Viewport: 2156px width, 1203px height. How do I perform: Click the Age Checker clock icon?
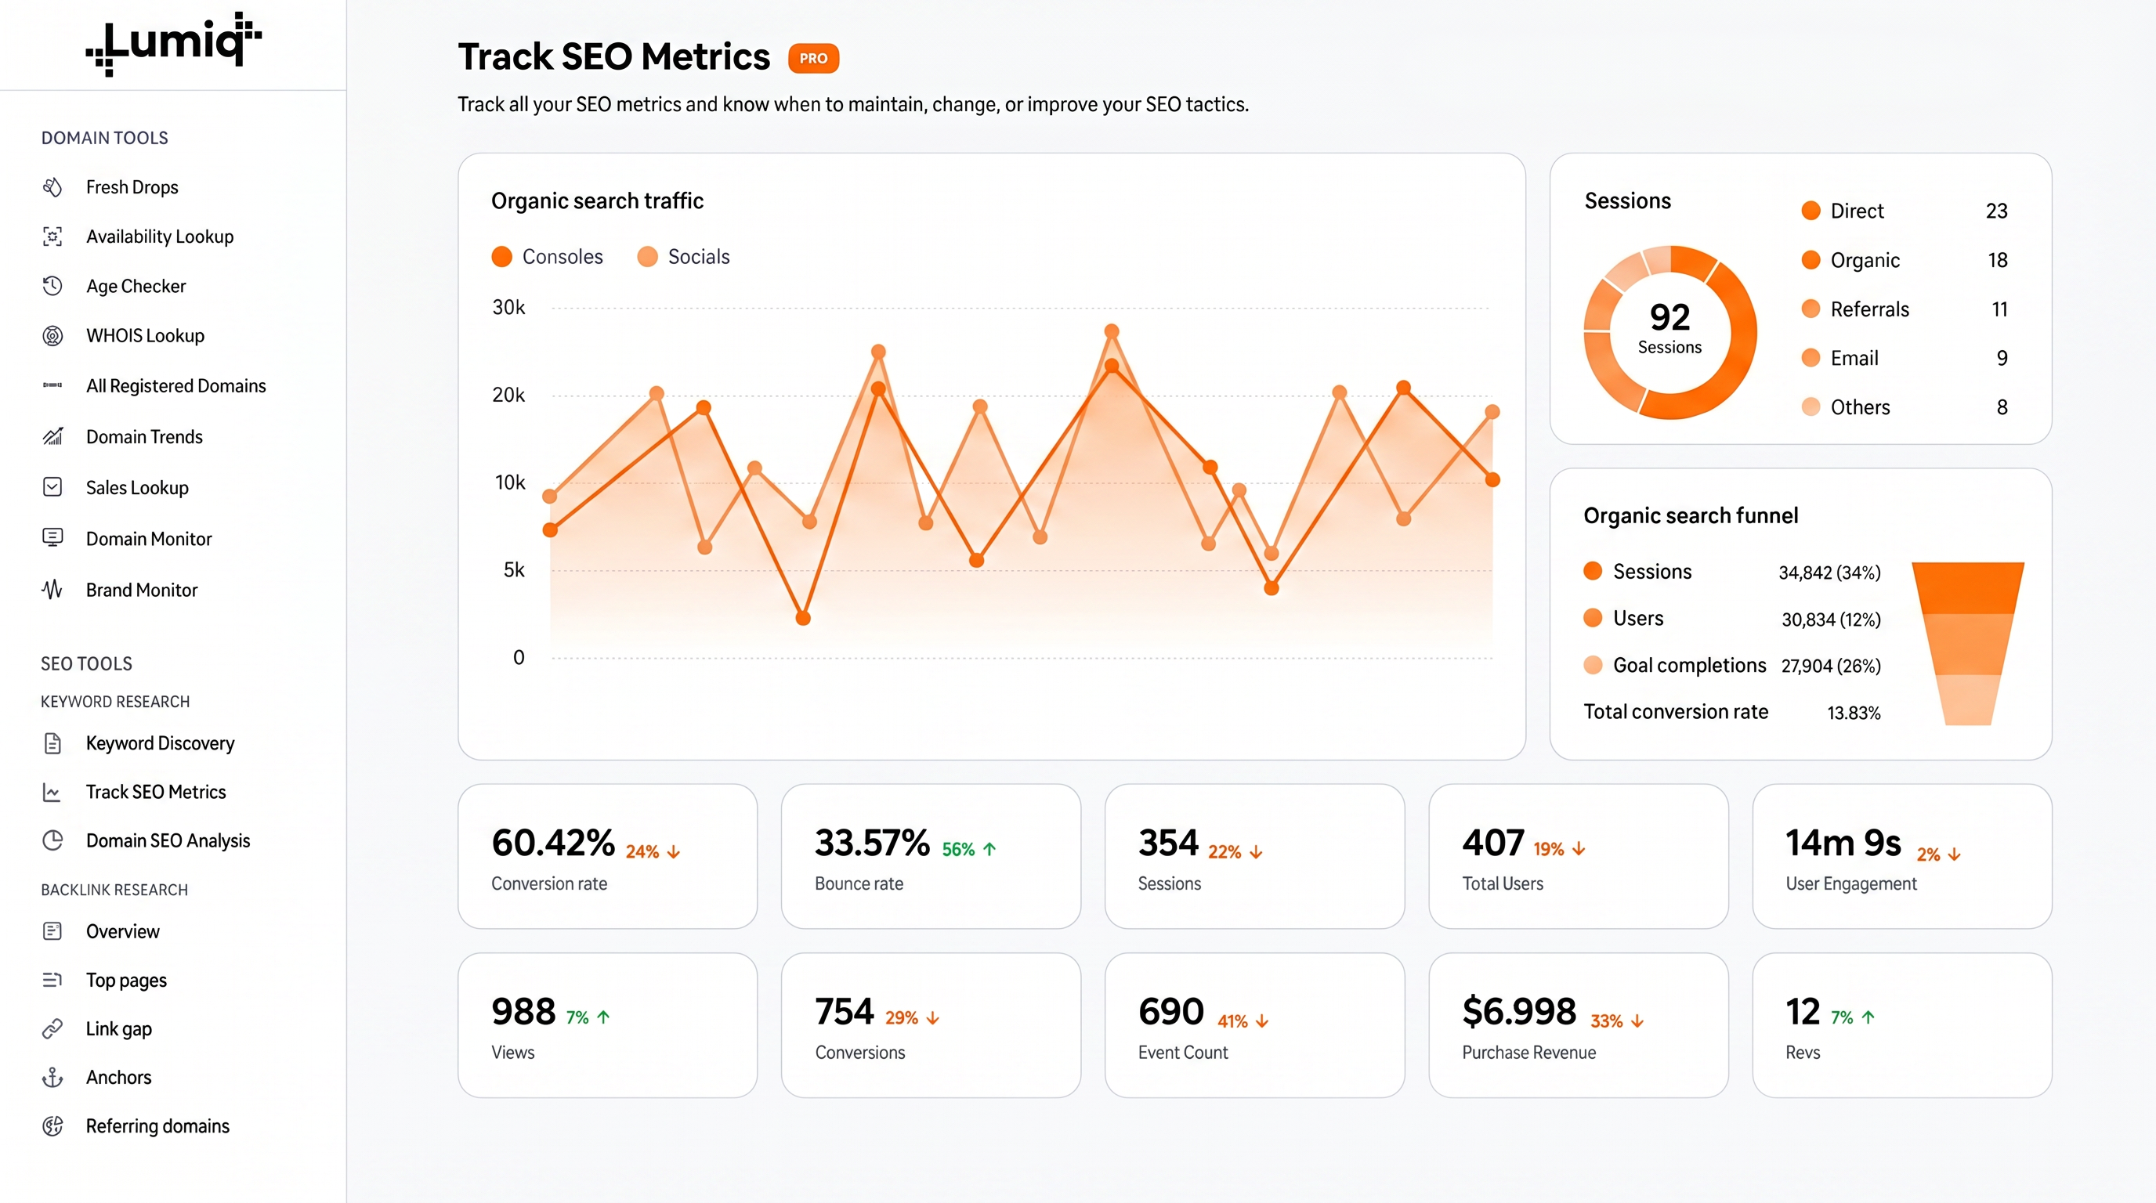(x=52, y=286)
